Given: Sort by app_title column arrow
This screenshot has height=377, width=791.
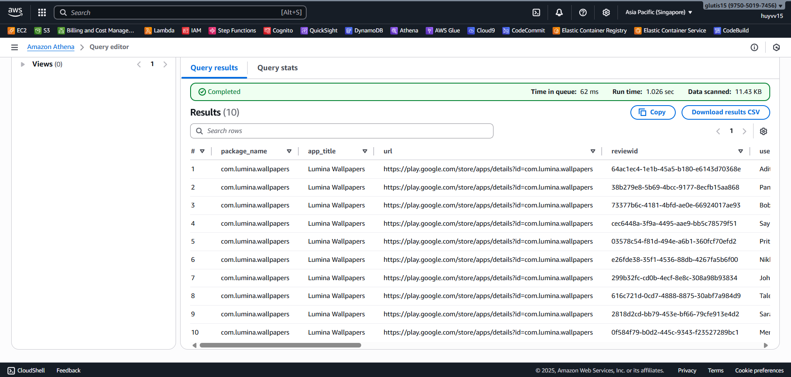Looking at the screenshot, I should point(365,151).
